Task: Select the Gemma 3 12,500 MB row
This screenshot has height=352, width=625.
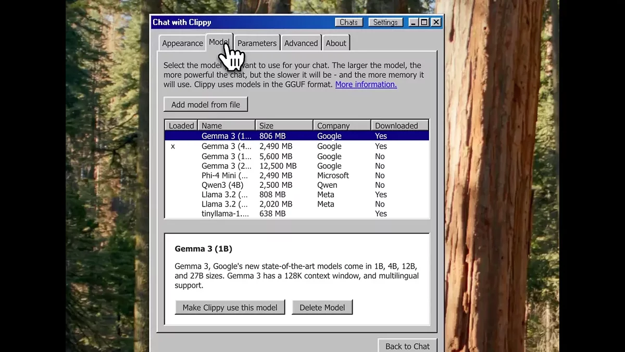Action: point(297,166)
